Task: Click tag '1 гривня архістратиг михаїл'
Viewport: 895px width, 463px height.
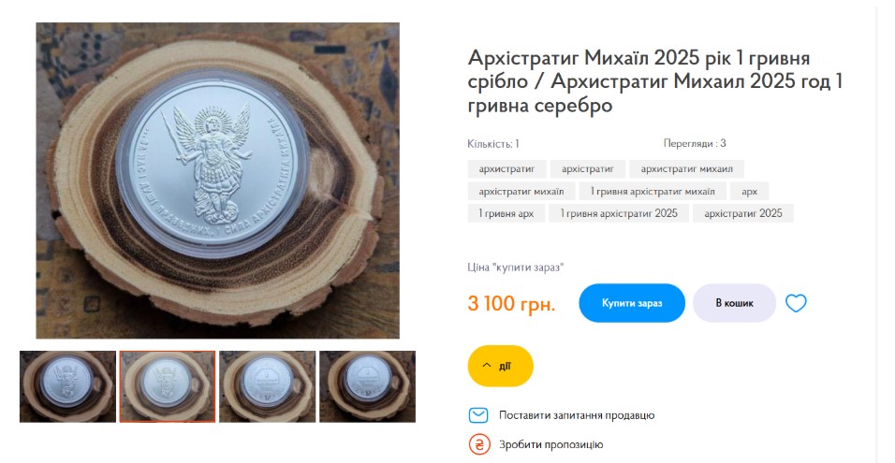Action: (653, 191)
